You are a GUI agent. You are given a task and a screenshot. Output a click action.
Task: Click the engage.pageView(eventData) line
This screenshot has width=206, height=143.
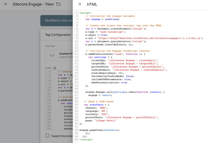tap(99, 130)
